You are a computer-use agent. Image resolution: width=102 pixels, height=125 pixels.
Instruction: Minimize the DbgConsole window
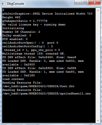pyautogui.click(x=78, y=3)
